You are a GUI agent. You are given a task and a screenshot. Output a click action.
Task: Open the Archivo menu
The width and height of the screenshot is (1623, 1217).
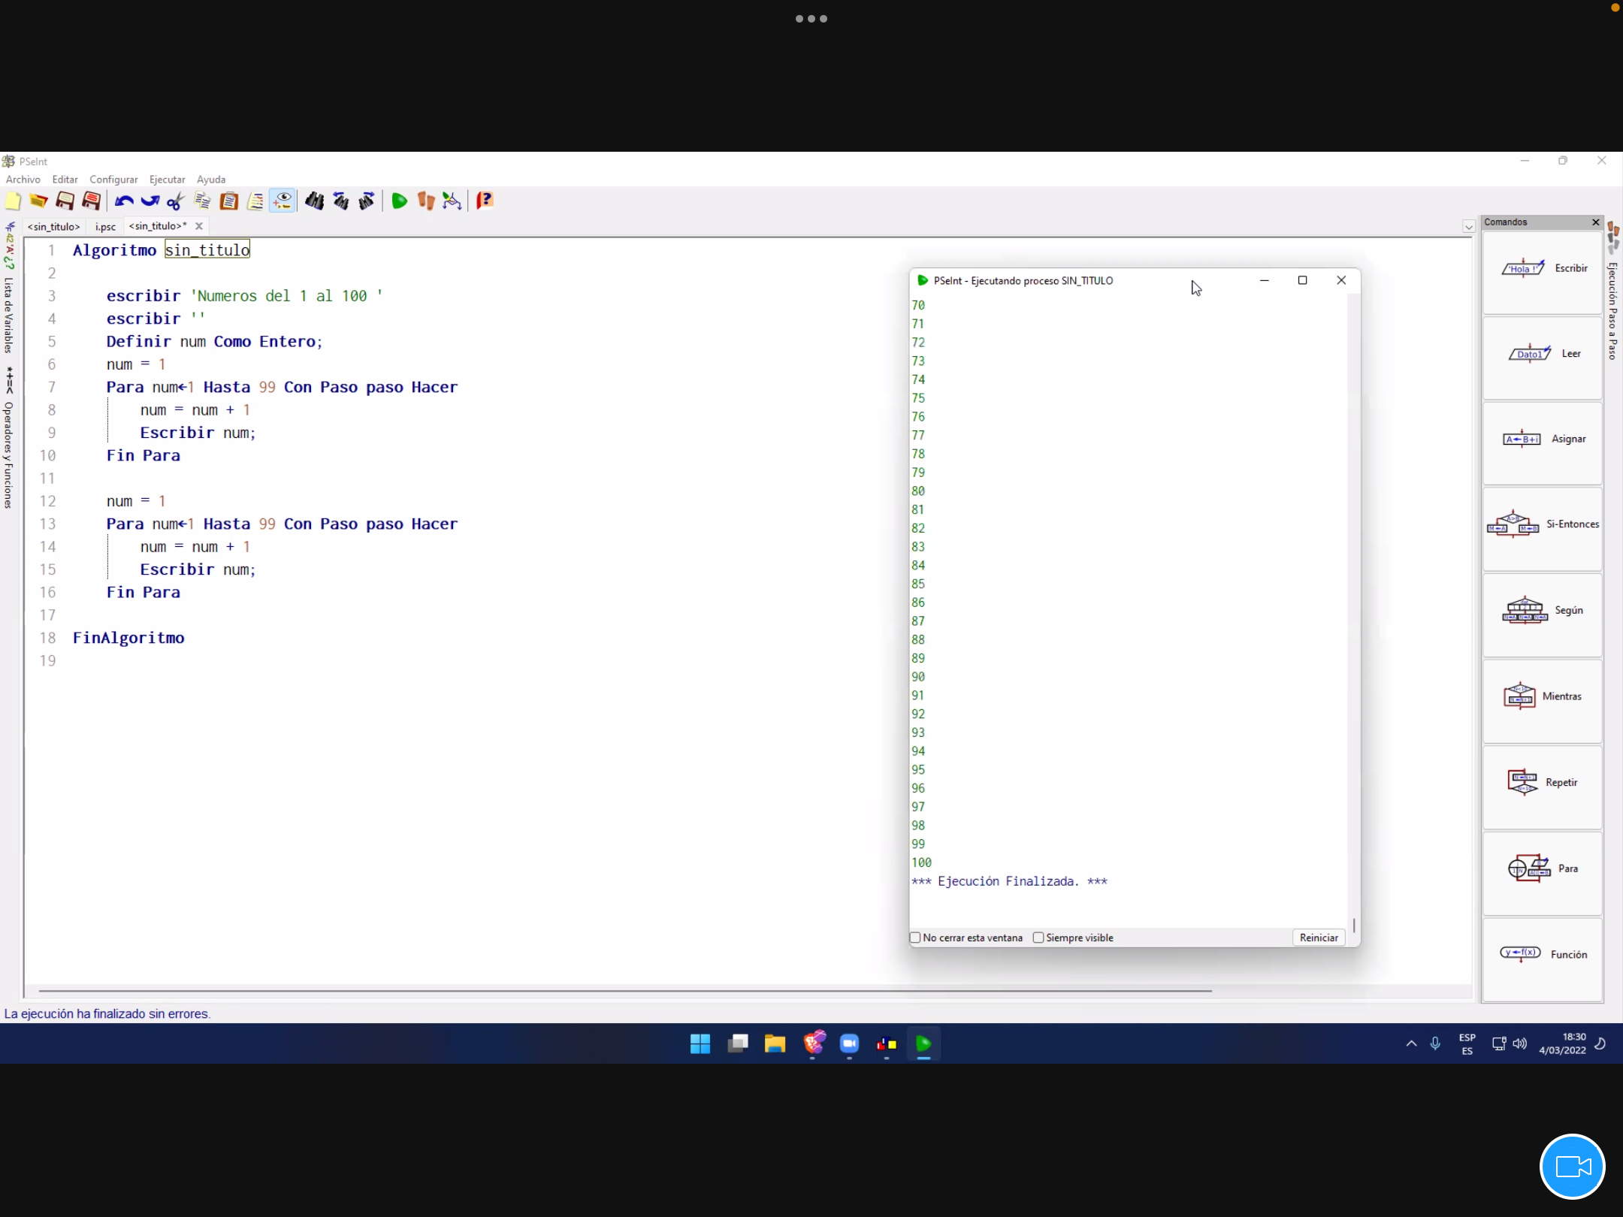point(23,180)
